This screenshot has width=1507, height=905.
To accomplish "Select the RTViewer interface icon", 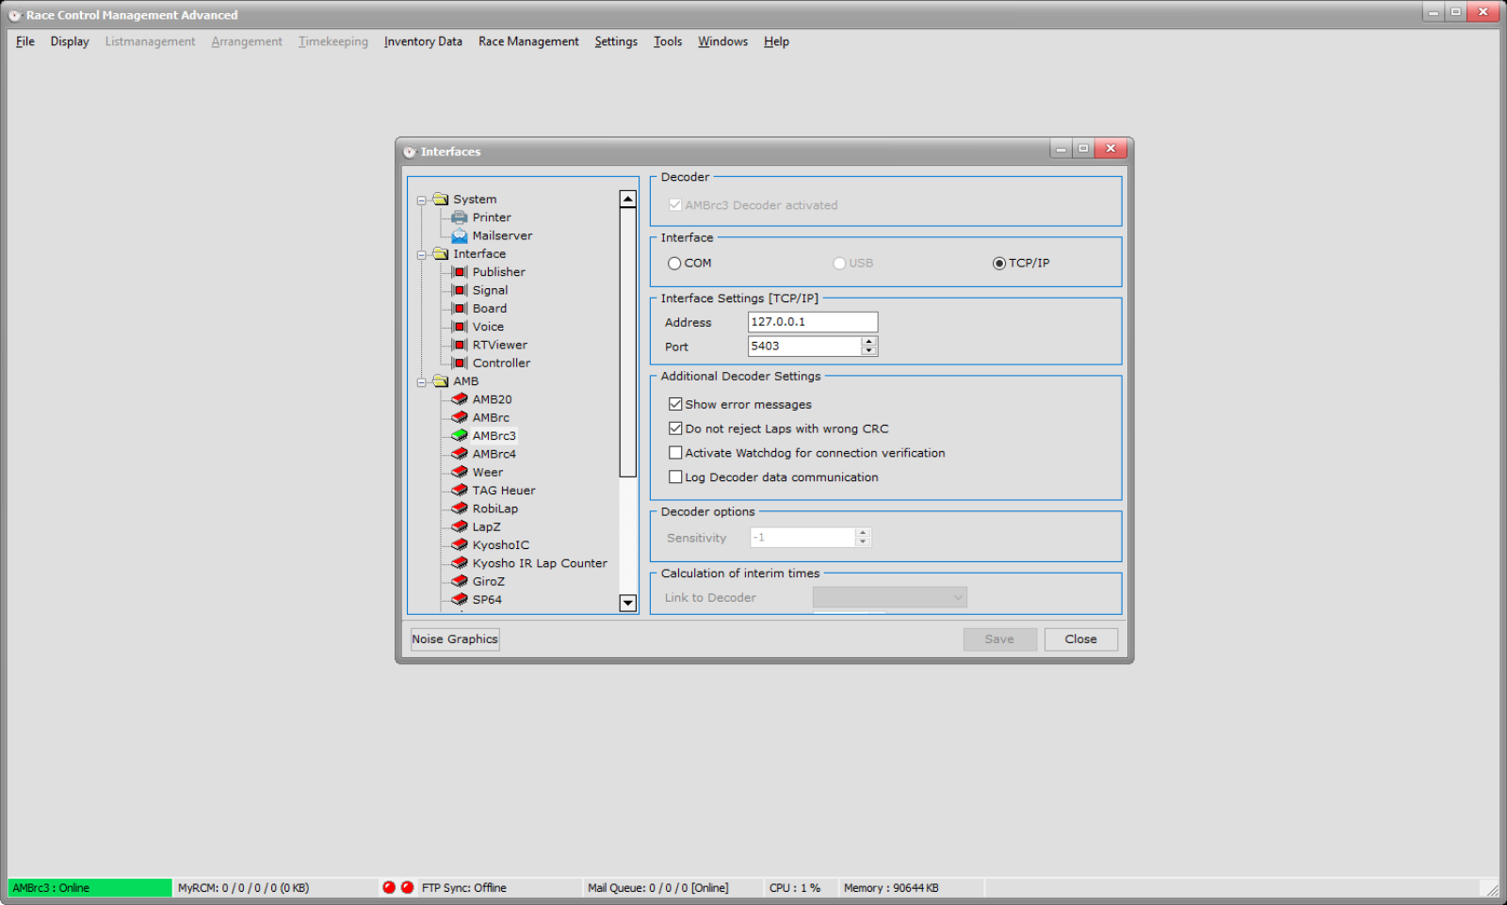I will pos(460,345).
